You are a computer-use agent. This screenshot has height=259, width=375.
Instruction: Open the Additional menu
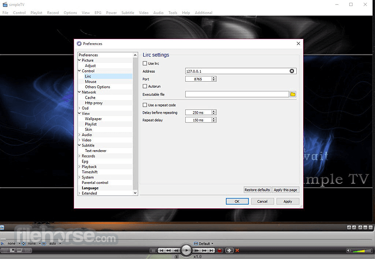point(203,13)
